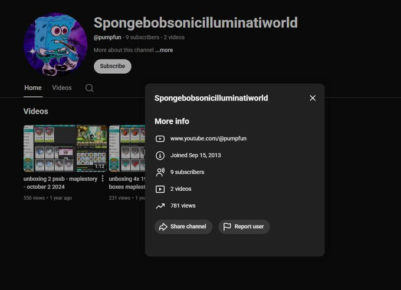Click the '231 views' text under second video
This screenshot has width=401, height=290.
(120, 198)
